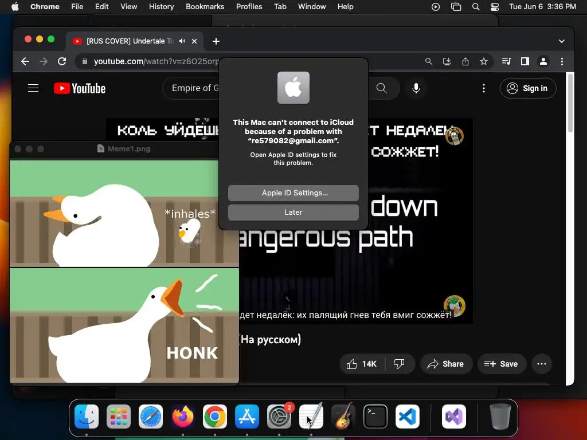Screen dimensions: 587x440
Task: Start YouTube voice search microphone
Action: [416, 88]
